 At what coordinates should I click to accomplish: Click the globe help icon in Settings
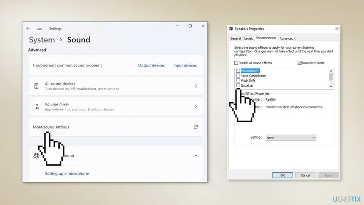[x=36, y=156]
